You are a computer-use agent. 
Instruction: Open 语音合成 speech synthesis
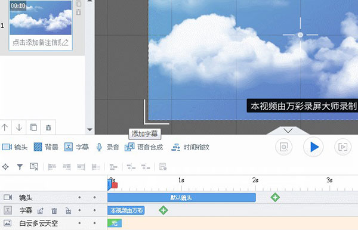click(x=144, y=147)
